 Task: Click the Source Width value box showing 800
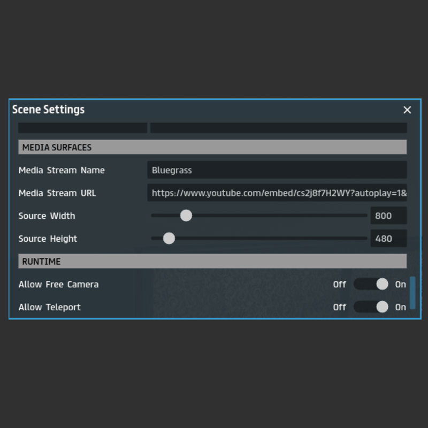[x=388, y=216]
